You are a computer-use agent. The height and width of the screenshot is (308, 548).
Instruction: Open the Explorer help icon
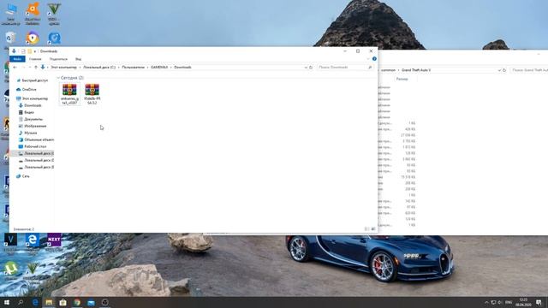coord(374,59)
